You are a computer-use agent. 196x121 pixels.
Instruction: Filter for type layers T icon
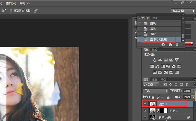click(x=176, y=84)
